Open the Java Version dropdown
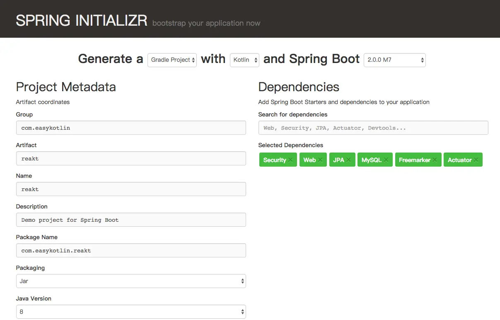 pos(131,312)
